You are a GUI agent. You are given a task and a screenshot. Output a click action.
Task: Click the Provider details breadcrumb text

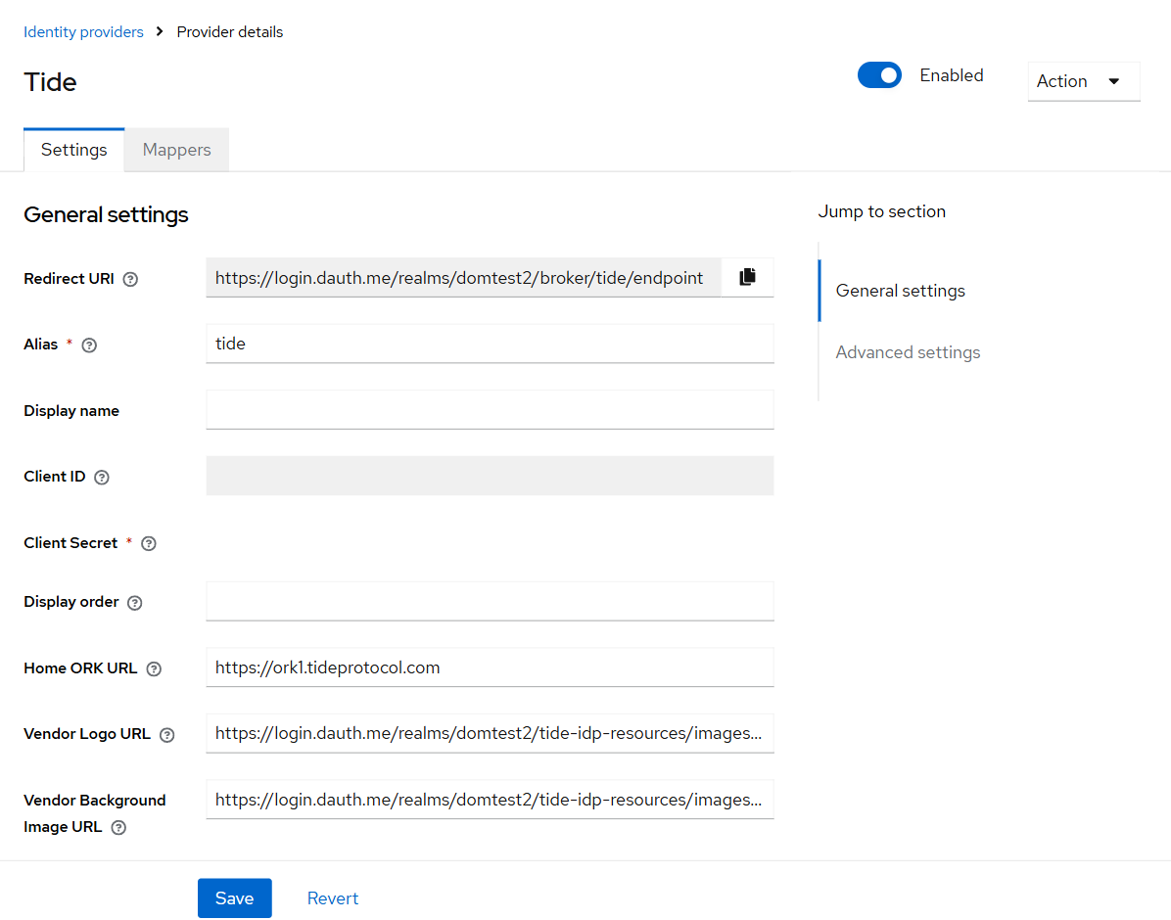(x=230, y=32)
